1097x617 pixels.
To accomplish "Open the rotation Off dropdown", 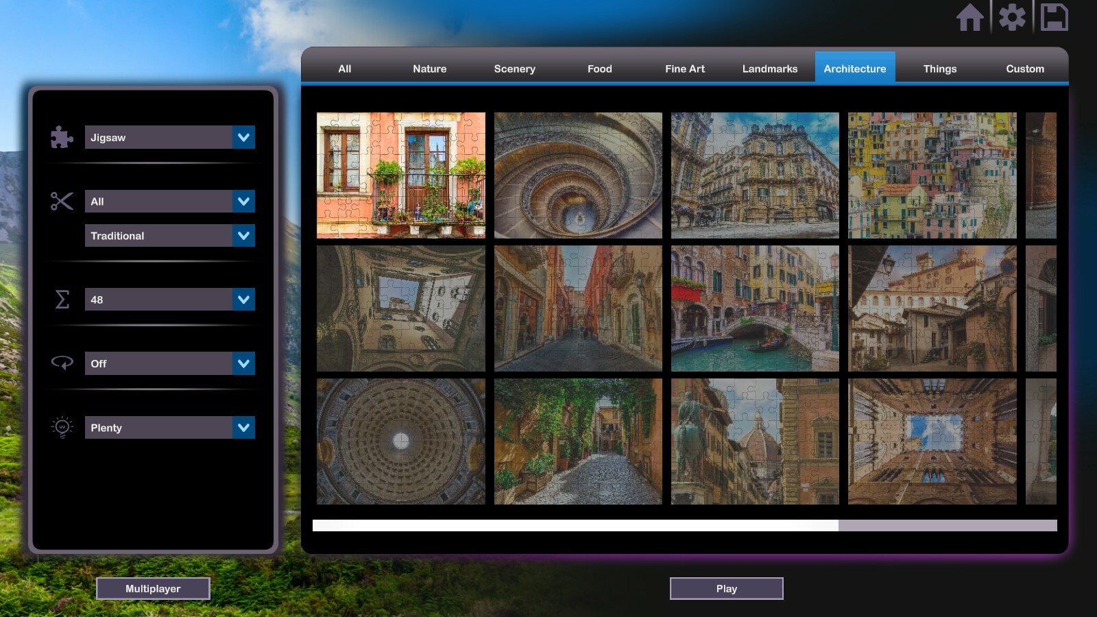I will 169,363.
